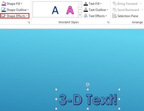Click the rotation handle above the 3-D Text box

click(88, 84)
